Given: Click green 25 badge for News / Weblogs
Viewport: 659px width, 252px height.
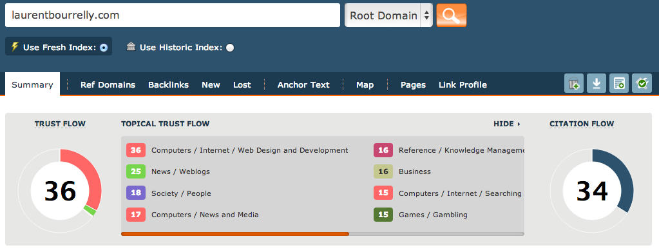Looking at the screenshot, I should tap(136, 171).
